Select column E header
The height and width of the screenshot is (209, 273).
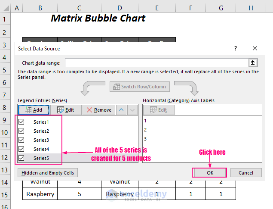(157, 8)
